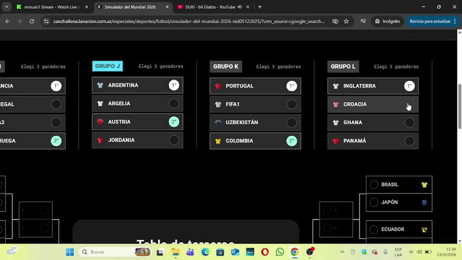Click Argentina's jersey icon
Viewport: 462px width, 260px height.
(100, 85)
